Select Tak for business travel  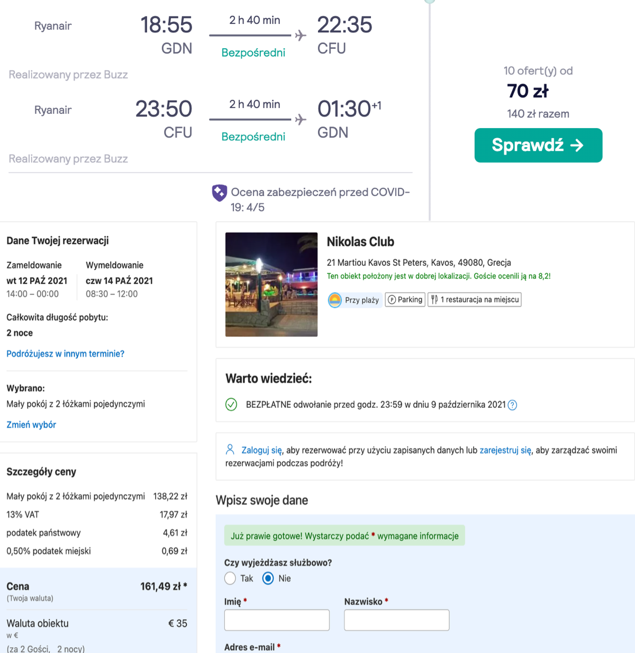pyautogui.click(x=230, y=578)
